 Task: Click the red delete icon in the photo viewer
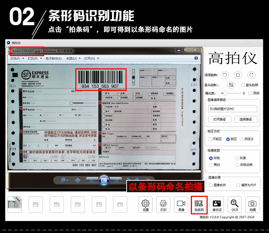(148, 179)
